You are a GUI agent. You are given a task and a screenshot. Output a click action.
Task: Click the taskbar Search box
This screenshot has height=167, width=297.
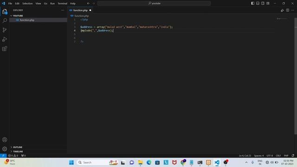pyautogui.click(x=98, y=162)
